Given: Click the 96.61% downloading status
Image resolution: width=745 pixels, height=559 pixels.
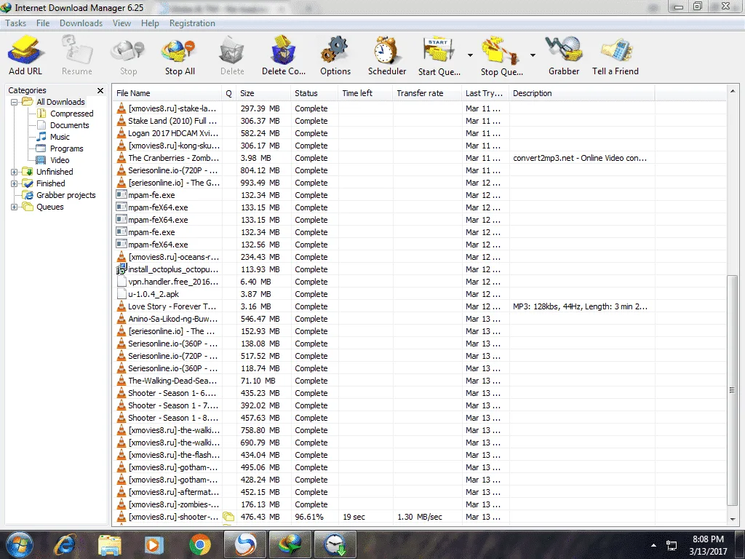Looking at the screenshot, I should click(x=308, y=517).
